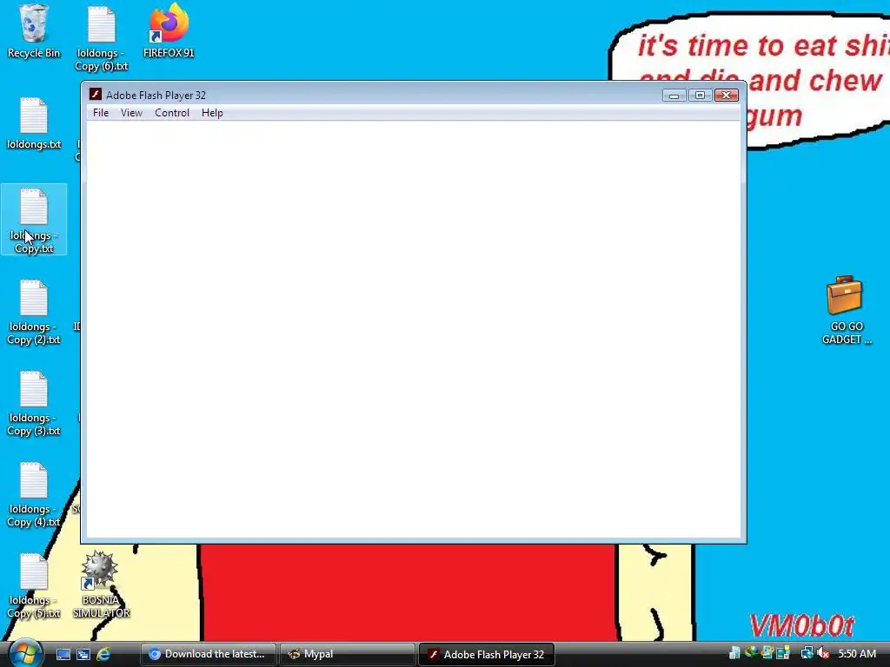
Task: Switch to Download the latest... taskbar button
Action: pos(208,654)
